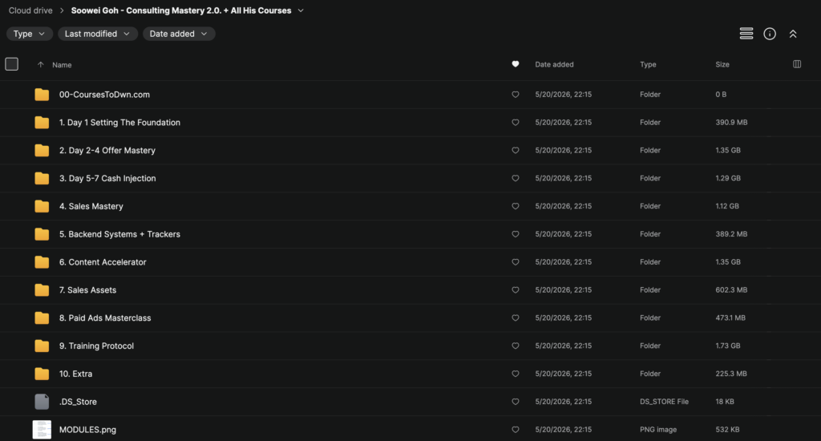Click the name sort arrow icon
821x441 pixels.
click(40, 64)
